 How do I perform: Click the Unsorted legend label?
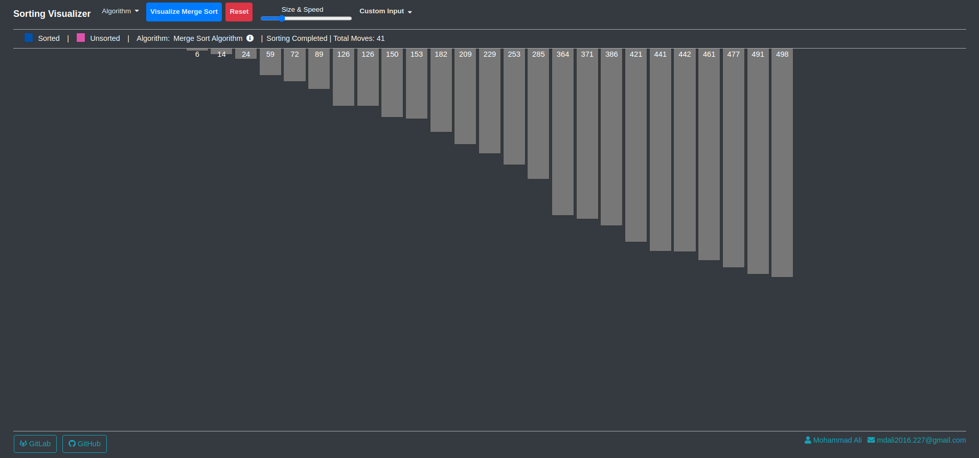click(105, 38)
